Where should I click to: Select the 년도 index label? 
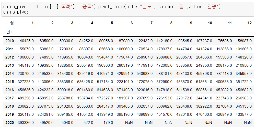point(10,32)
